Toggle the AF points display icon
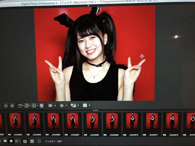Image resolution: width=195 pixels, height=146 pixels. coord(62,106)
